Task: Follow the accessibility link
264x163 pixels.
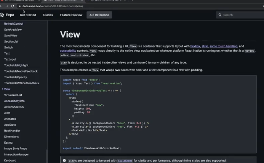Action: tap(68, 51)
